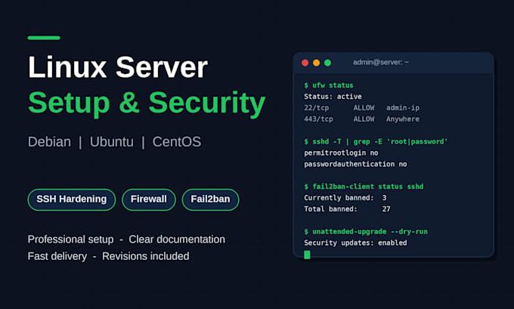Click the 'Linux Server' headline
The image size is (514, 309).
coord(118,67)
